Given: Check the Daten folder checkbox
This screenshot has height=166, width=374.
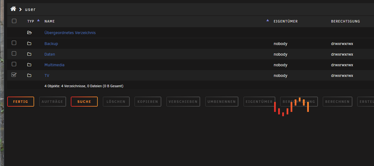Looking at the screenshot, I should [14, 53].
